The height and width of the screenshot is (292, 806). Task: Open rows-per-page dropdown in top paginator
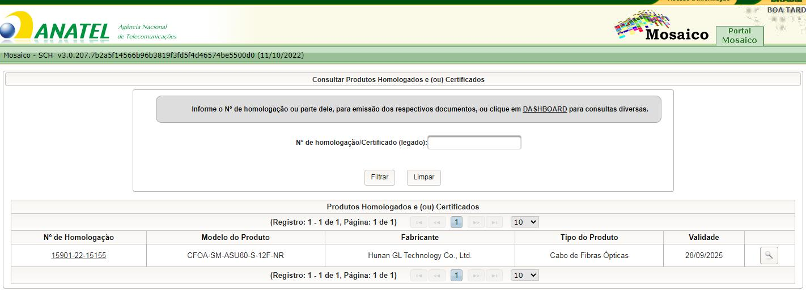pyautogui.click(x=525, y=222)
